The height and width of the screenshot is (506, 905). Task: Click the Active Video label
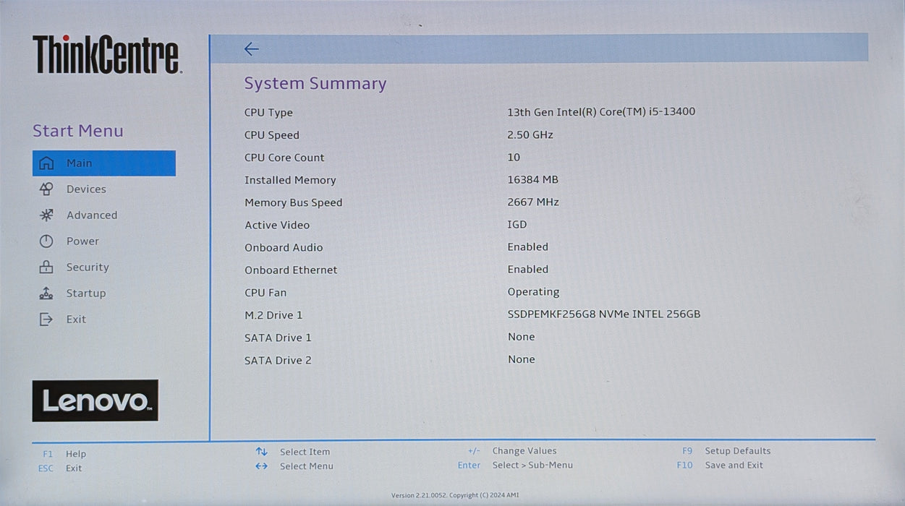[x=277, y=226]
